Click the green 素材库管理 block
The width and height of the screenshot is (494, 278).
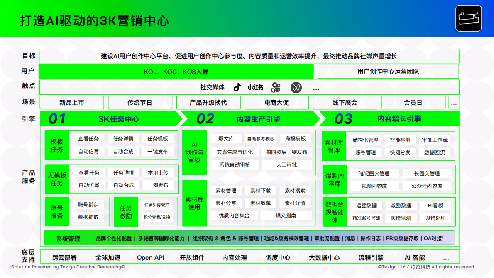pyautogui.click(x=334, y=146)
